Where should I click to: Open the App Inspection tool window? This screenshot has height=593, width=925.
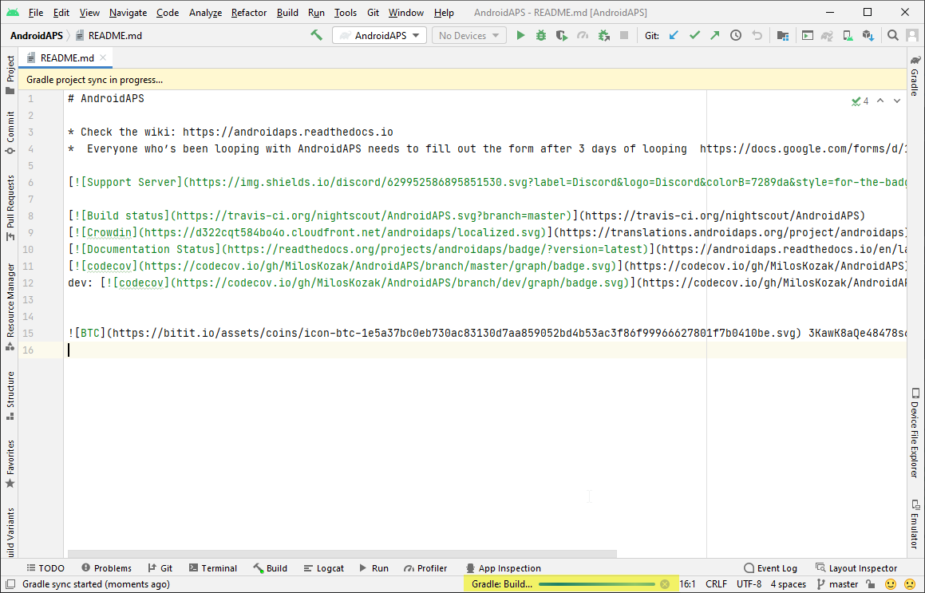[503, 568]
